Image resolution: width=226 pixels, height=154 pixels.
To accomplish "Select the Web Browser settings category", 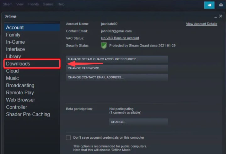I will click(x=32, y=100).
